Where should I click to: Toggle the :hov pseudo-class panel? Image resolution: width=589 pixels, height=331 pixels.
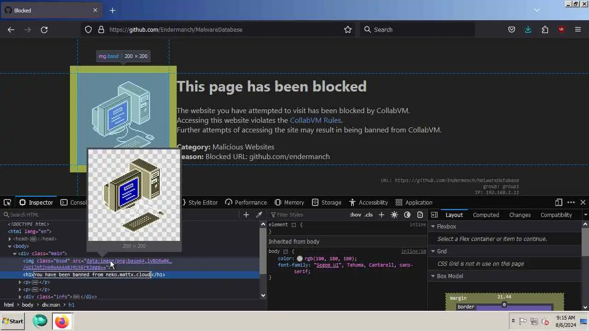(x=356, y=215)
